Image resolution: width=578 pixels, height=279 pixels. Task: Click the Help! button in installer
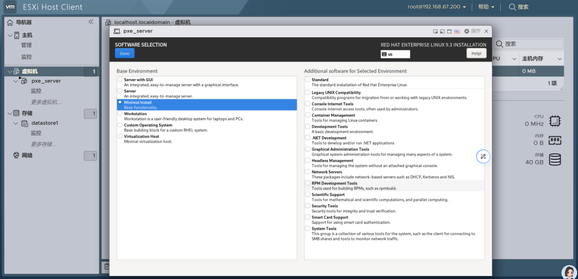(x=477, y=53)
